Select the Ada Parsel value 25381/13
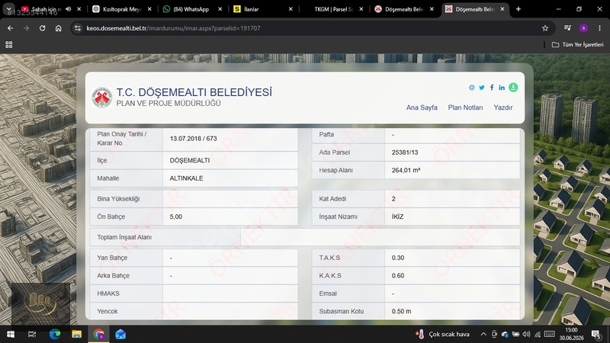 coord(405,152)
